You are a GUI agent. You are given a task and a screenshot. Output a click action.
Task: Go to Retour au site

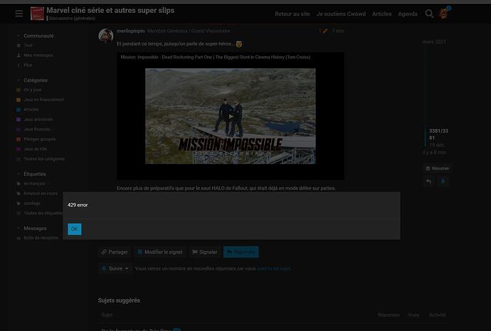[292, 13]
